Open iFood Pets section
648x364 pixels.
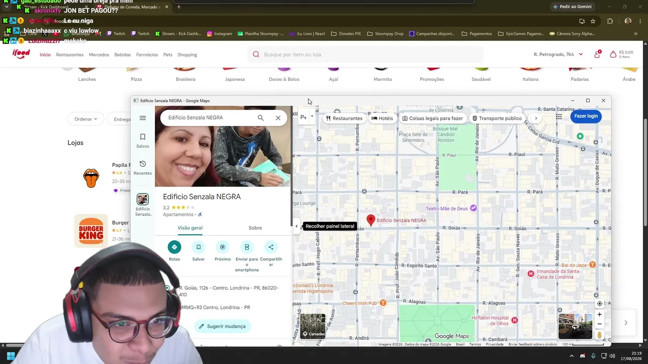pyautogui.click(x=168, y=55)
